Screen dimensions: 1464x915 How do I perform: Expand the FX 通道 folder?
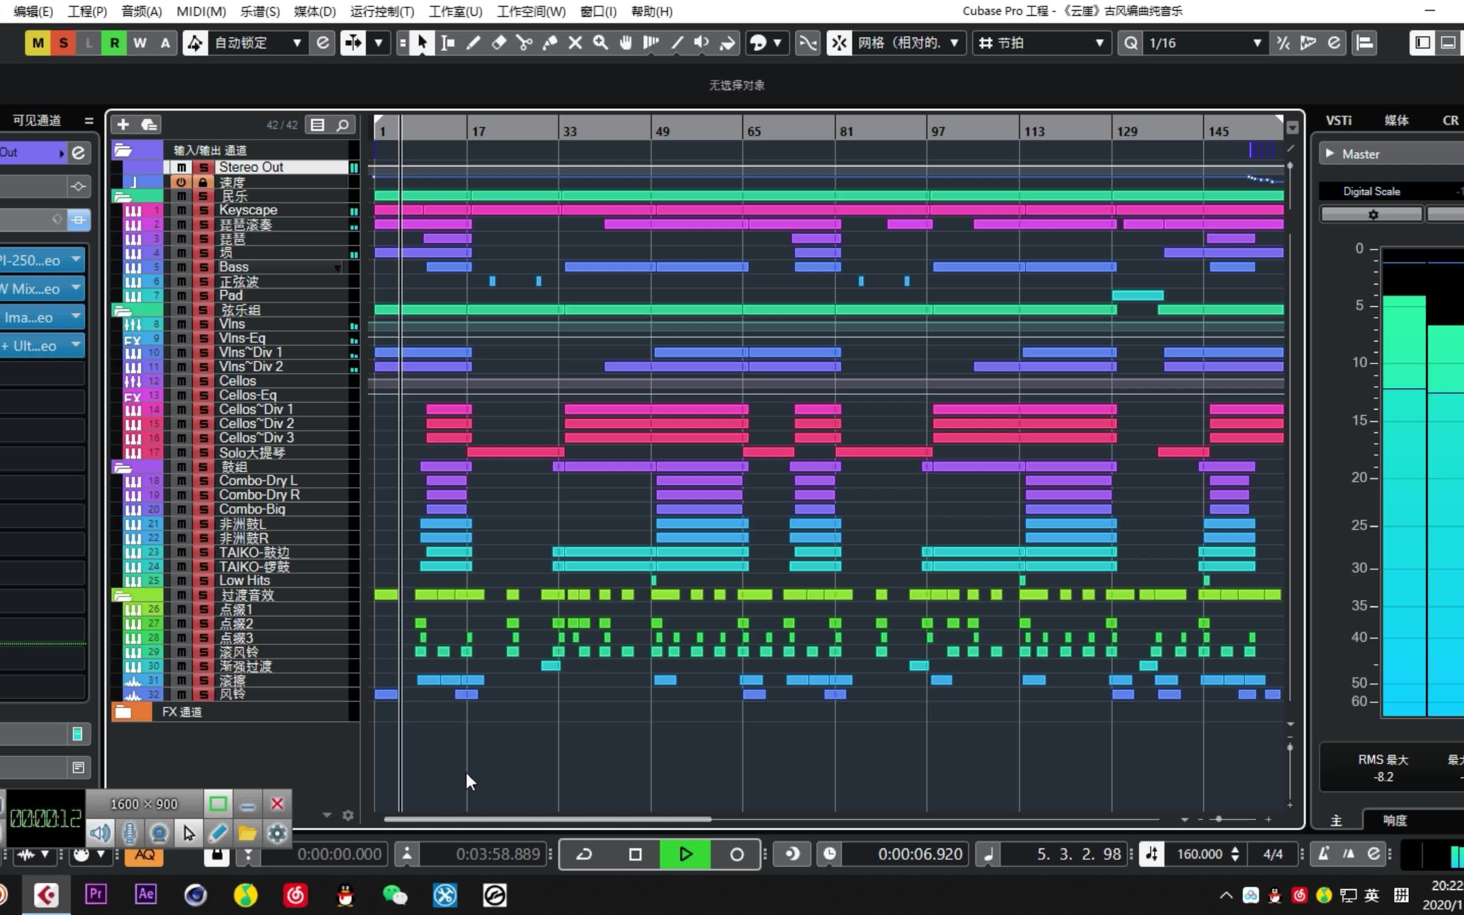(x=123, y=712)
